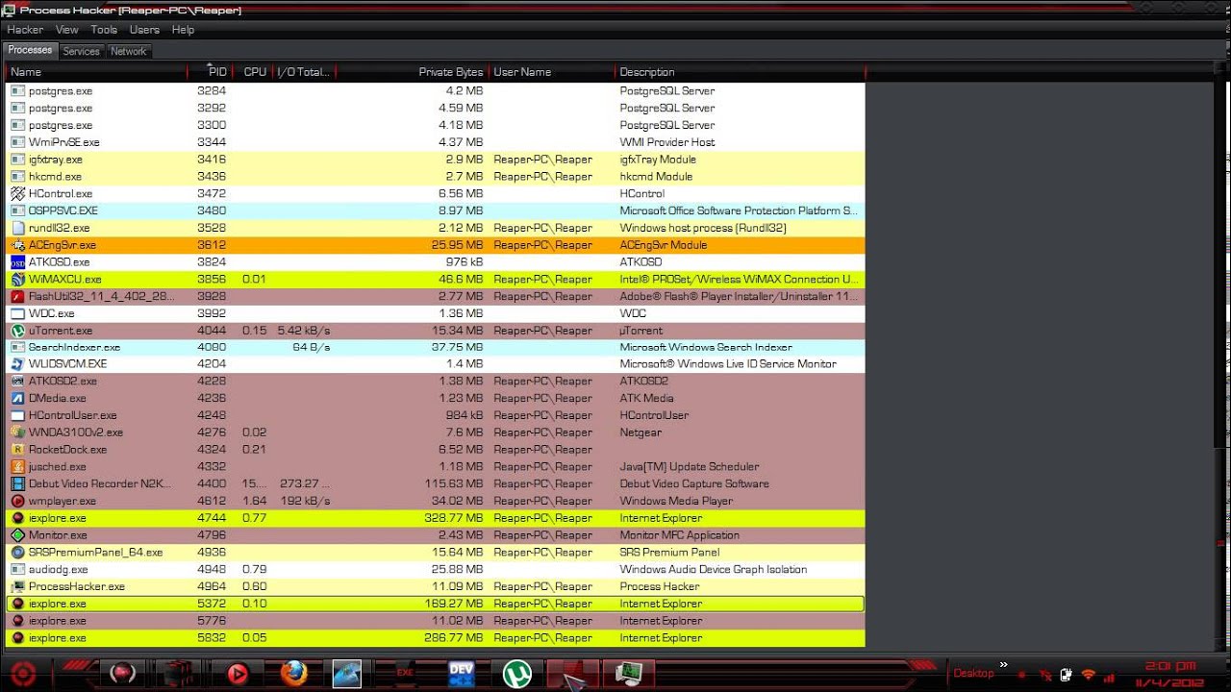Click the icon of iexplore.exe PID 4744
This screenshot has height=692, width=1231.
17,518
